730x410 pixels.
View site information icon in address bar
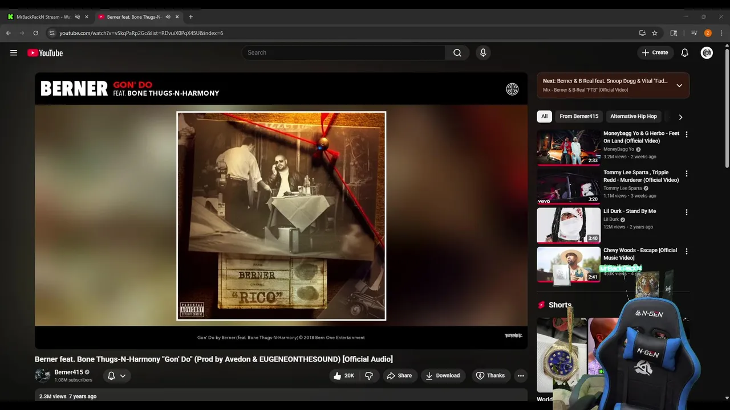point(51,33)
